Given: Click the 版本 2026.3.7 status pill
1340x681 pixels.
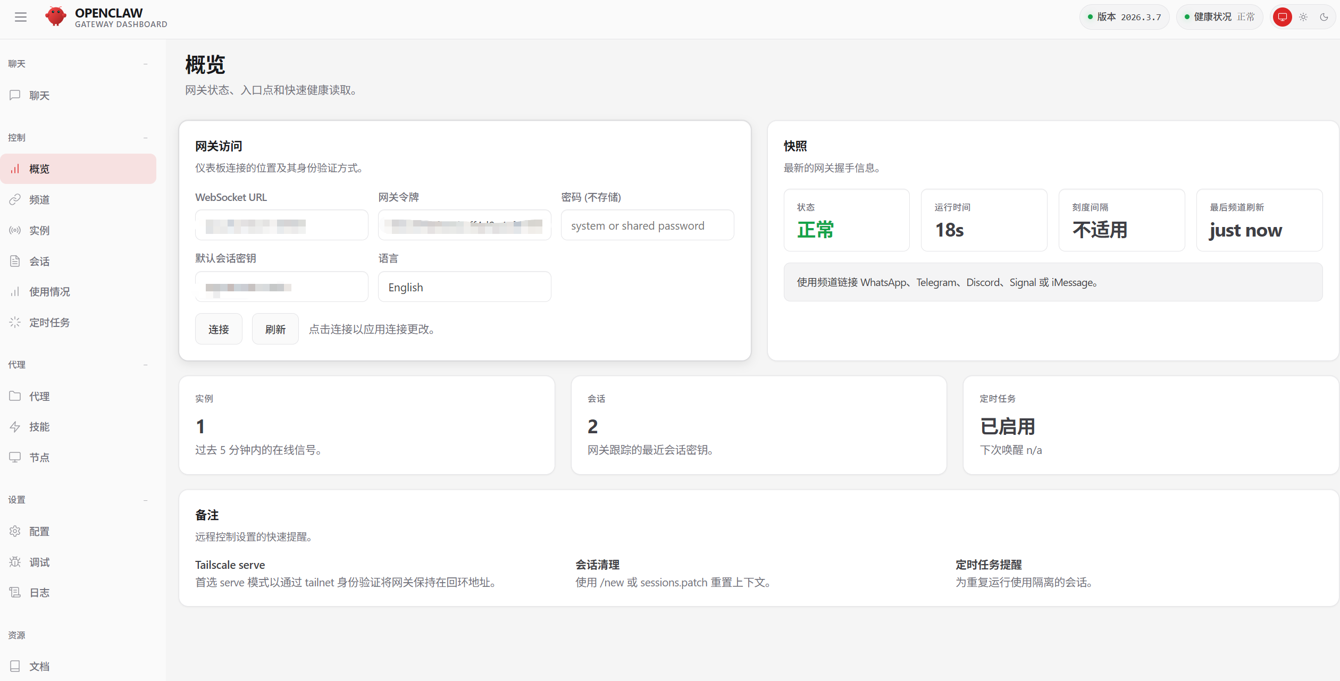Looking at the screenshot, I should (1124, 17).
